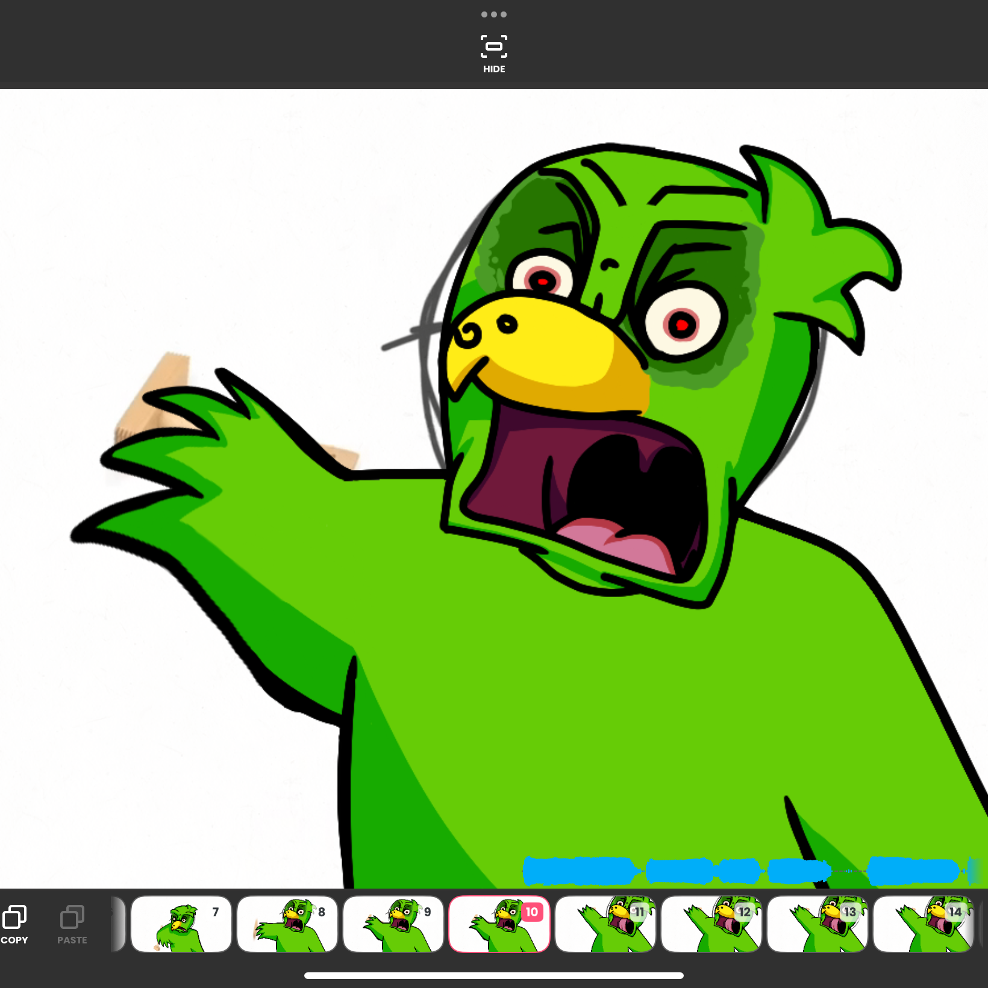This screenshot has width=988, height=988.
Task: Click the blue audio waveform track
Action: (x=753, y=871)
